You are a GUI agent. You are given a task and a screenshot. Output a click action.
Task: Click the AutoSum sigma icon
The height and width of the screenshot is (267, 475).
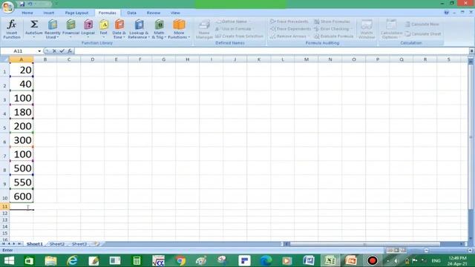click(x=34, y=24)
